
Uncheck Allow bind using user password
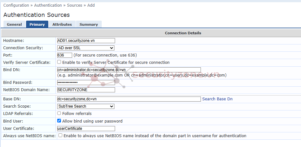(x=59, y=121)
